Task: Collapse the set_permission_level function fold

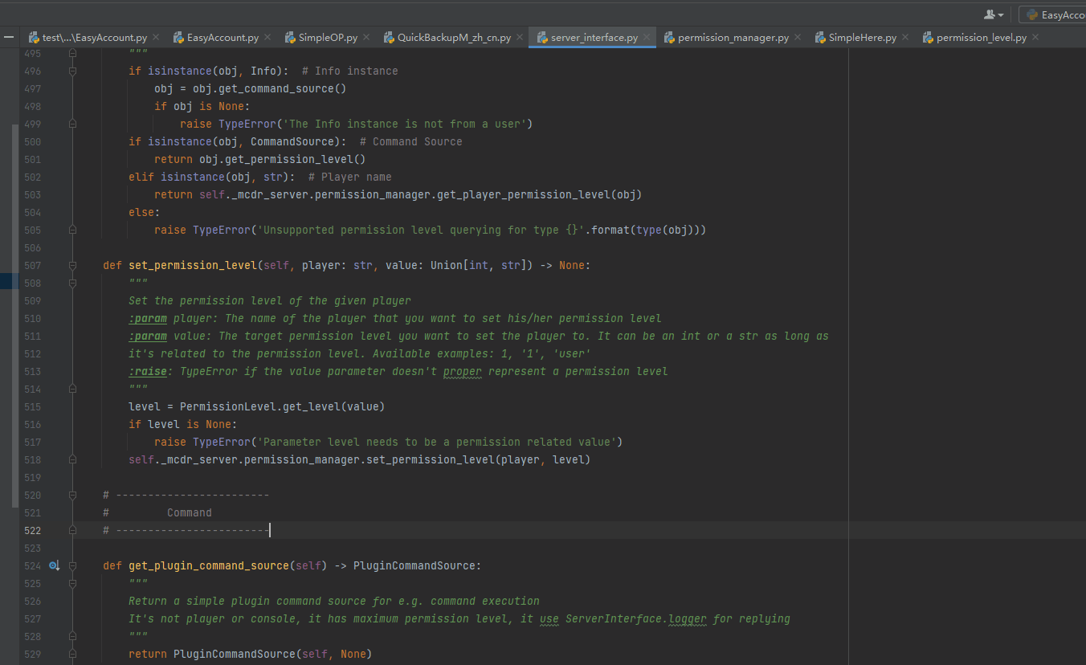Action: (72, 265)
